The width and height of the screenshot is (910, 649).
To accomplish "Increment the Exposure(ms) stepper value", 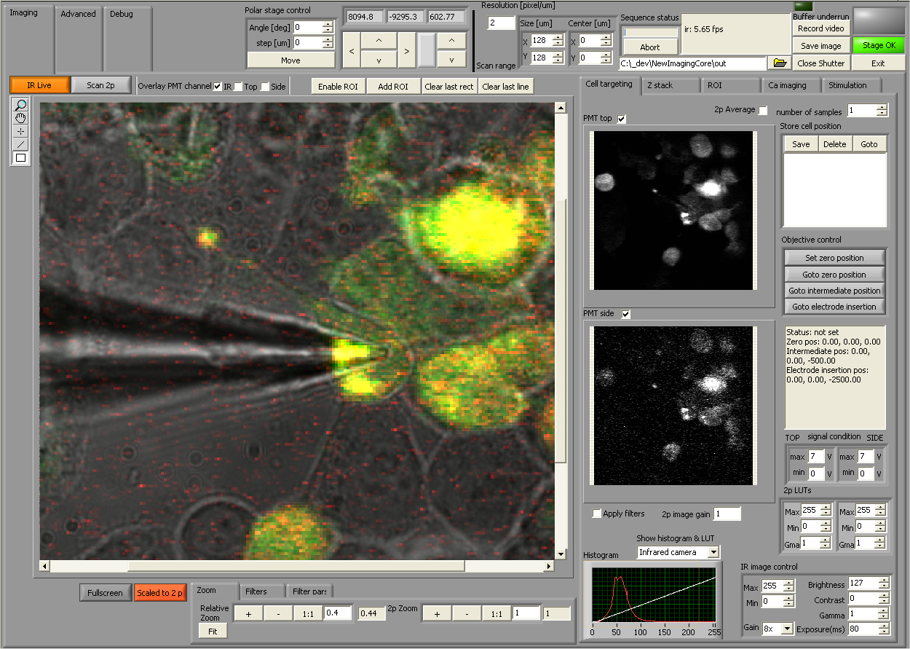I will (883, 624).
